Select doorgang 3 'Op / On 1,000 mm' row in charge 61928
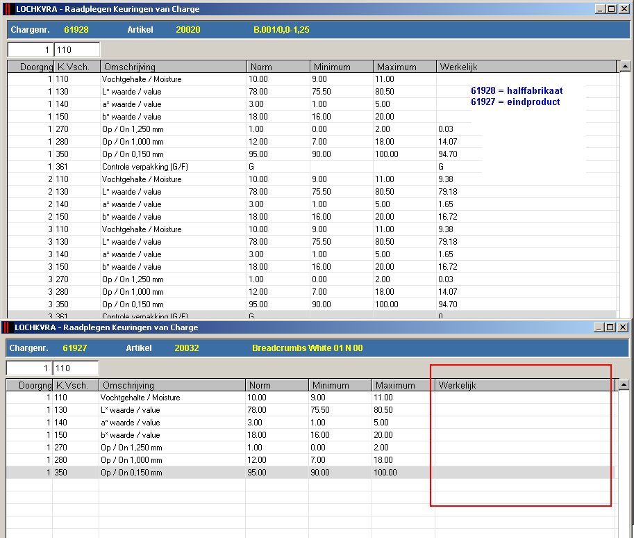The image size is (634, 538). pyautogui.click(x=312, y=291)
